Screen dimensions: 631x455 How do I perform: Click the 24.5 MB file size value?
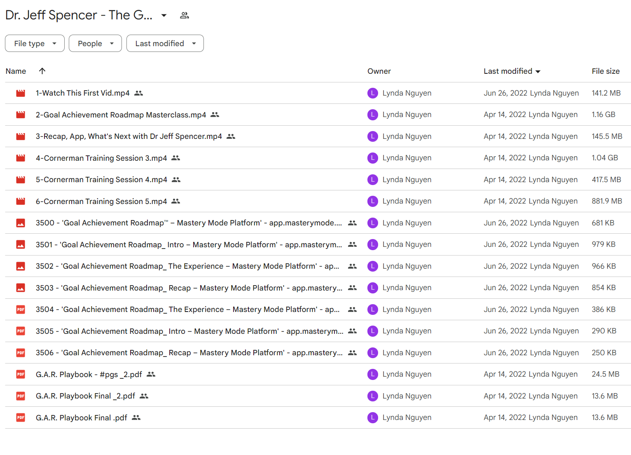tap(605, 374)
